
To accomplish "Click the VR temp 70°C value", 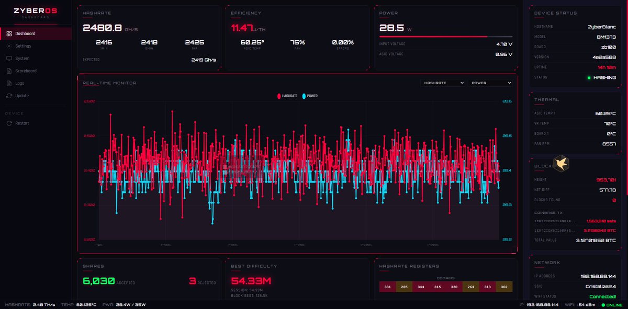I will (x=609, y=123).
